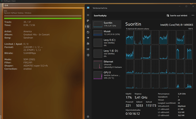This screenshot has height=119, width=196.
Task: Click the first logical processor graph
Action: (130, 37)
